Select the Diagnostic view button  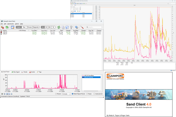pyautogui.click(x=36, y=27)
